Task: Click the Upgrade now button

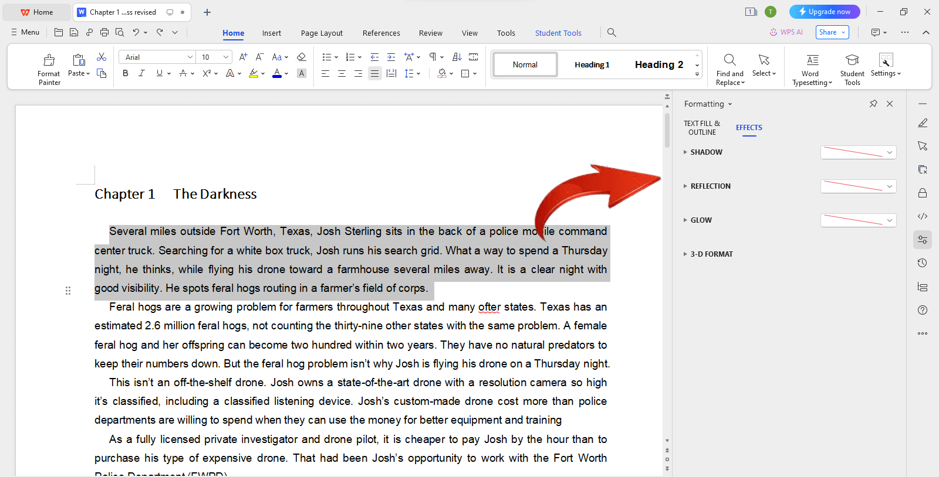Action: coord(824,12)
